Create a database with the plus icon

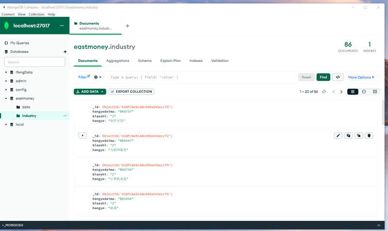click(x=65, y=51)
